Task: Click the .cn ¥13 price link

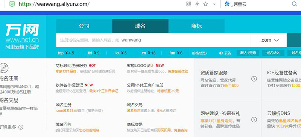Action: click(x=148, y=53)
